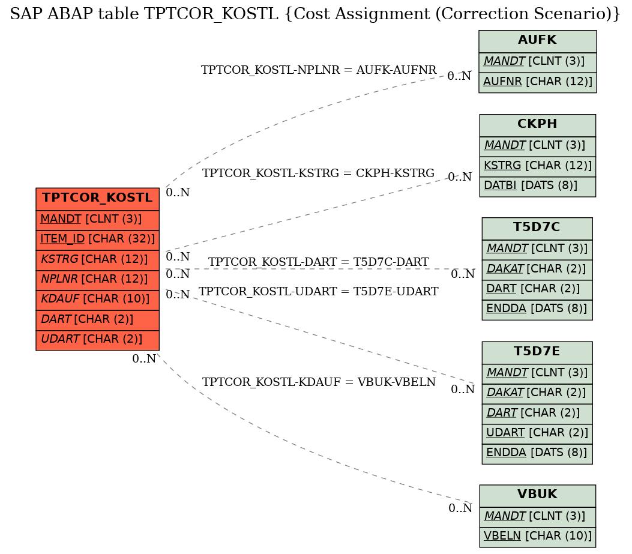Open the CKPH table header
The width and height of the screenshot is (632, 554).
(537, 125)
